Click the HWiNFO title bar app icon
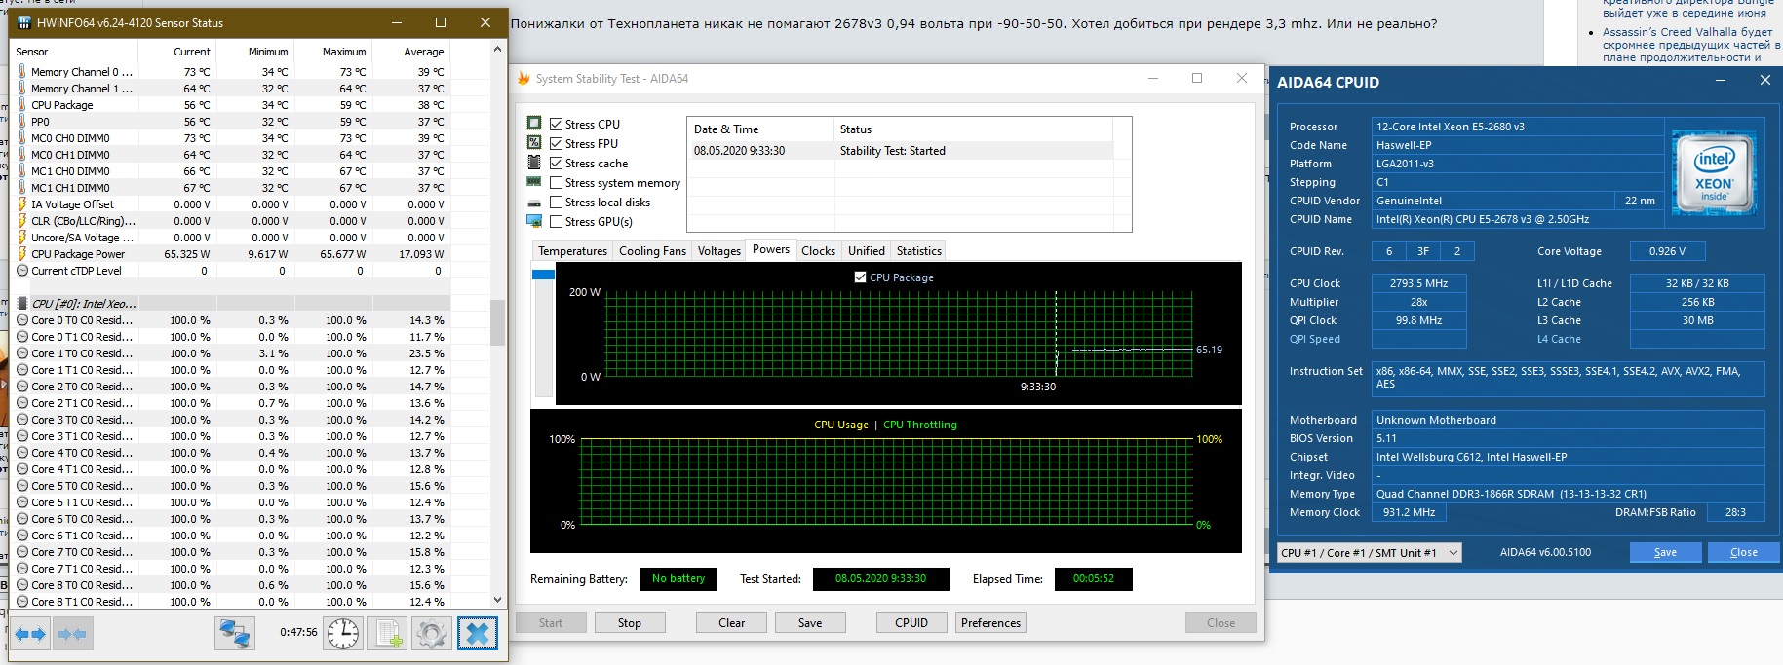 [x=23, y=22]
